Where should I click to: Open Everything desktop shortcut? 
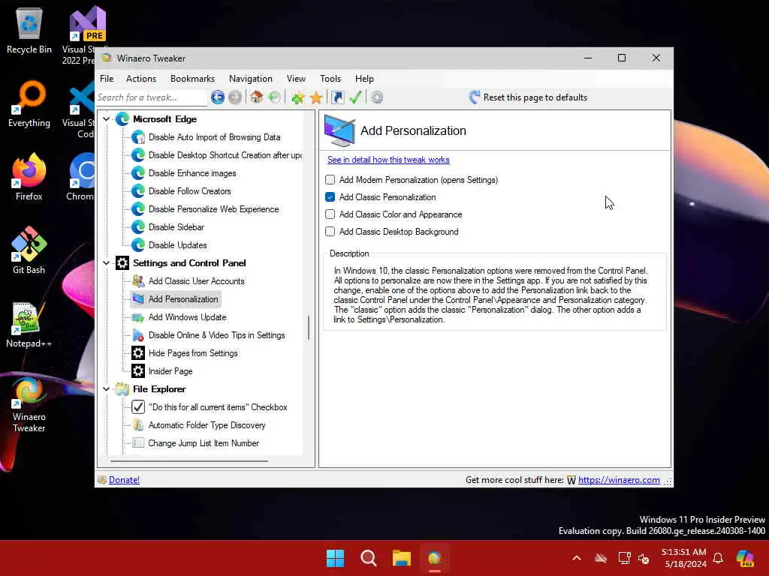tap(29, 103)
